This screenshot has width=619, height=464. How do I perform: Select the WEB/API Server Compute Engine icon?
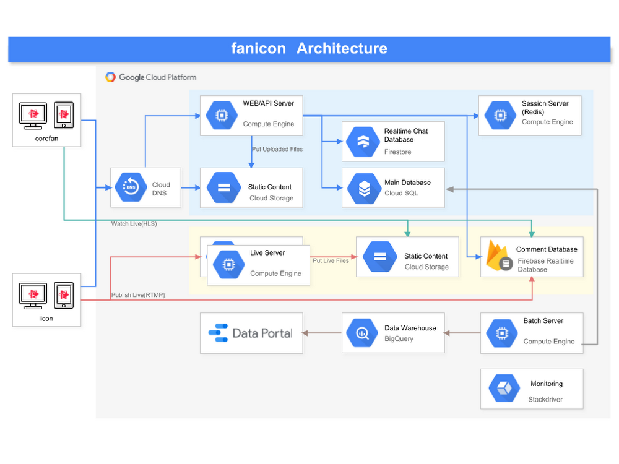pyautogui.click(x=222, y=115)
